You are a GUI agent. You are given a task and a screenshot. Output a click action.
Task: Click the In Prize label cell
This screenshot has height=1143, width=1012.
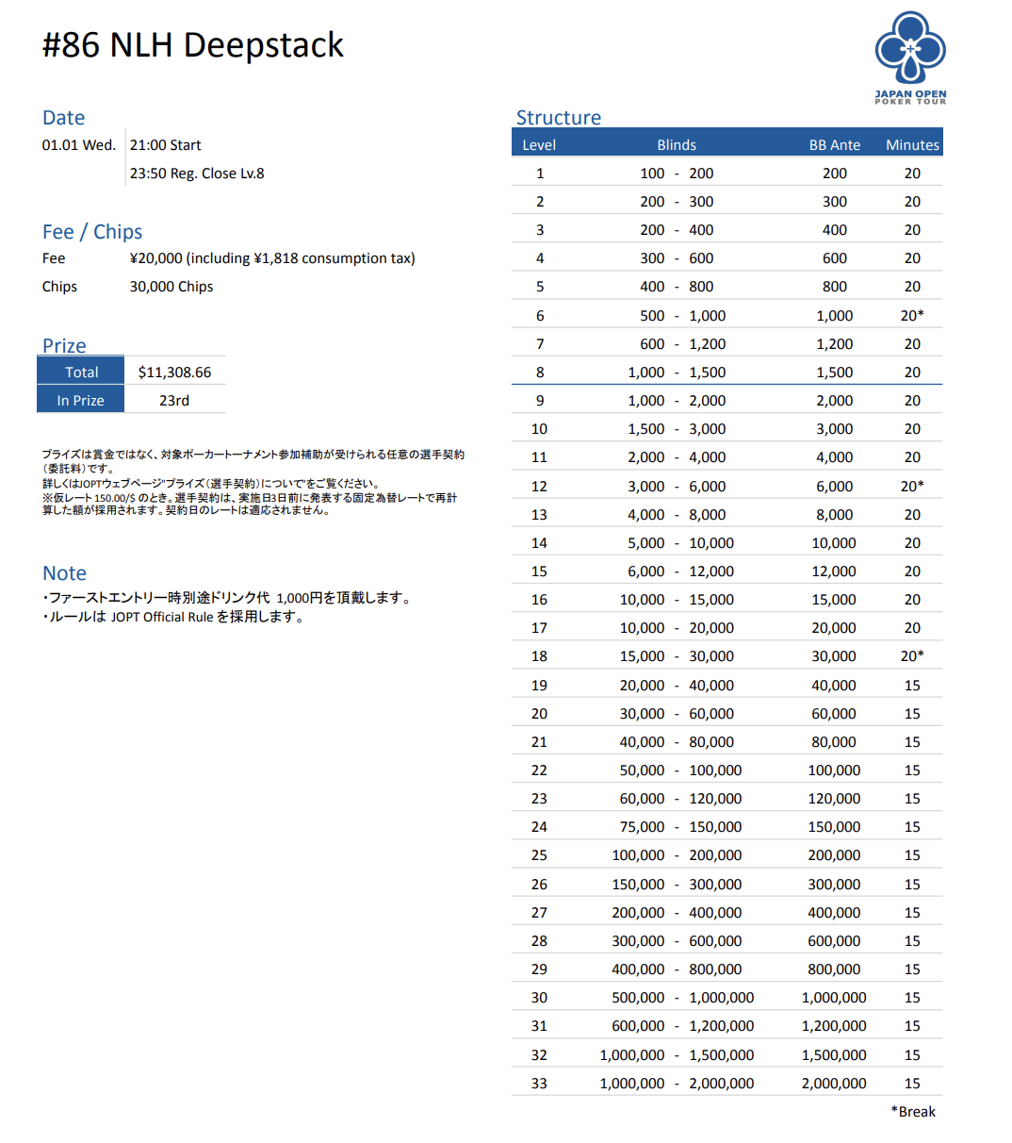[81, 401]
